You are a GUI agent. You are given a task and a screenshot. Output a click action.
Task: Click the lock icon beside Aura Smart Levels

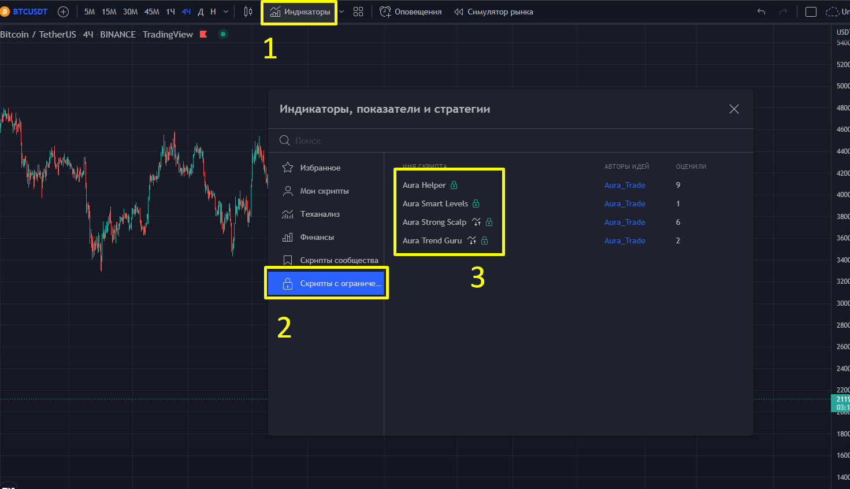(476, 203)
